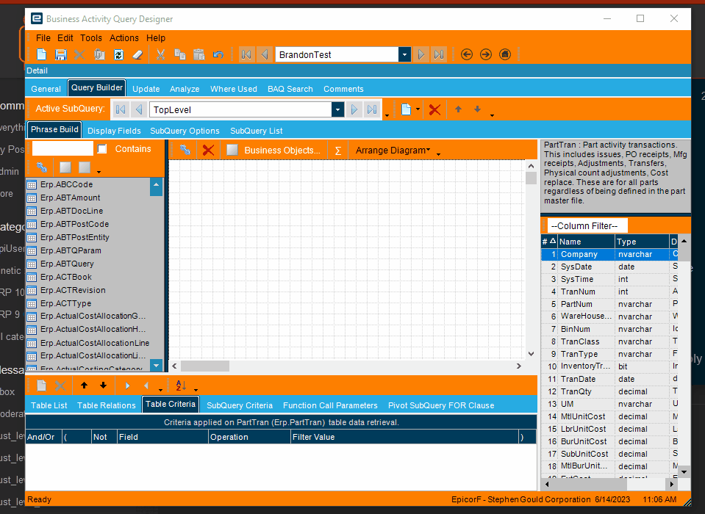Open the new subquery dropdown arrow
Viewport: 705px width, 514px height.
pos(418,109)
